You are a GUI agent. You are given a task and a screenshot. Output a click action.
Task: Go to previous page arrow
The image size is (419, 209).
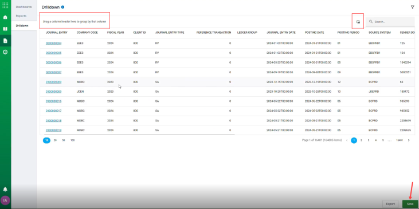347,140
